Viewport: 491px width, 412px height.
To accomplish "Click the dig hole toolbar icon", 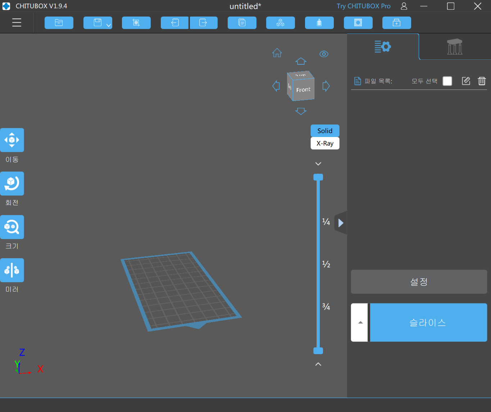I will pyautogui.click(x=358, y=23).
